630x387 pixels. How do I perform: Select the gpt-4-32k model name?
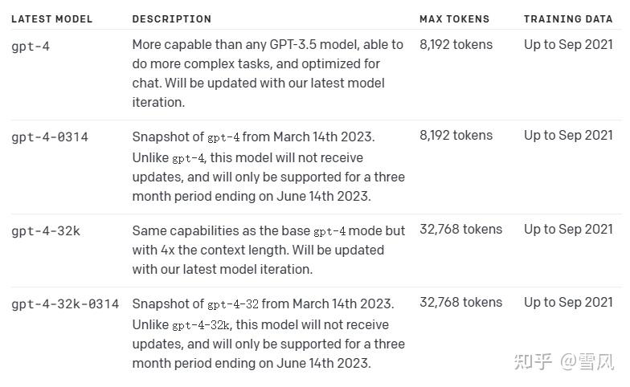coord(46,231)
